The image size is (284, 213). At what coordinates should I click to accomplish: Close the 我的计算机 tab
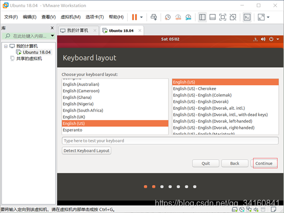tap(95, 30)
